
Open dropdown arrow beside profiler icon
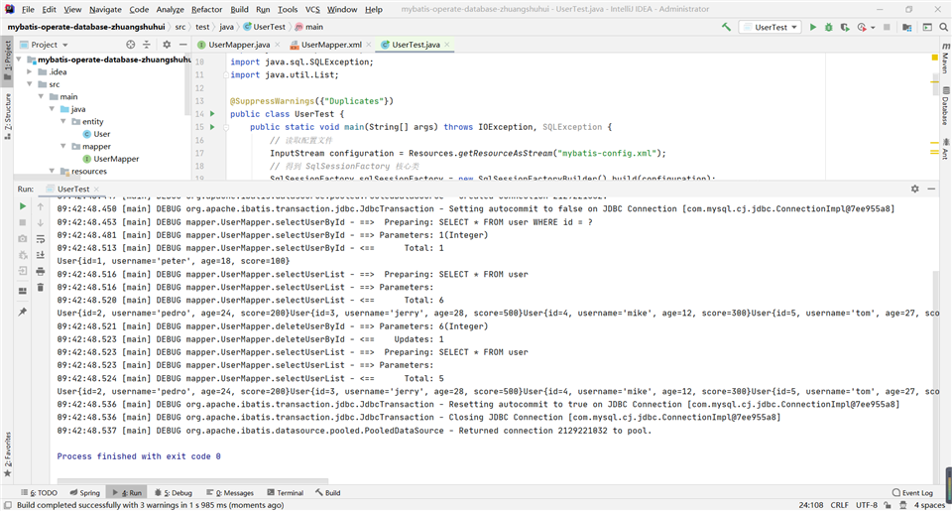pyautogui.click(x=873, y=28)
